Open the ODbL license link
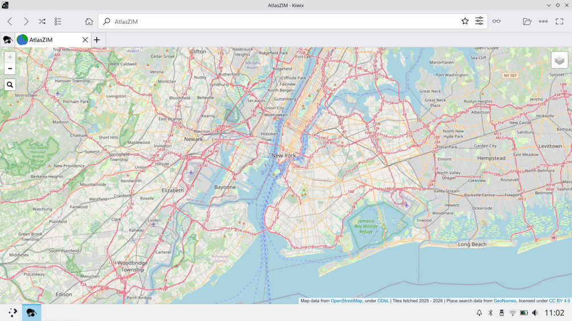Image resolution: width=572 pixels, height=321 pixels. coord(383,301)
